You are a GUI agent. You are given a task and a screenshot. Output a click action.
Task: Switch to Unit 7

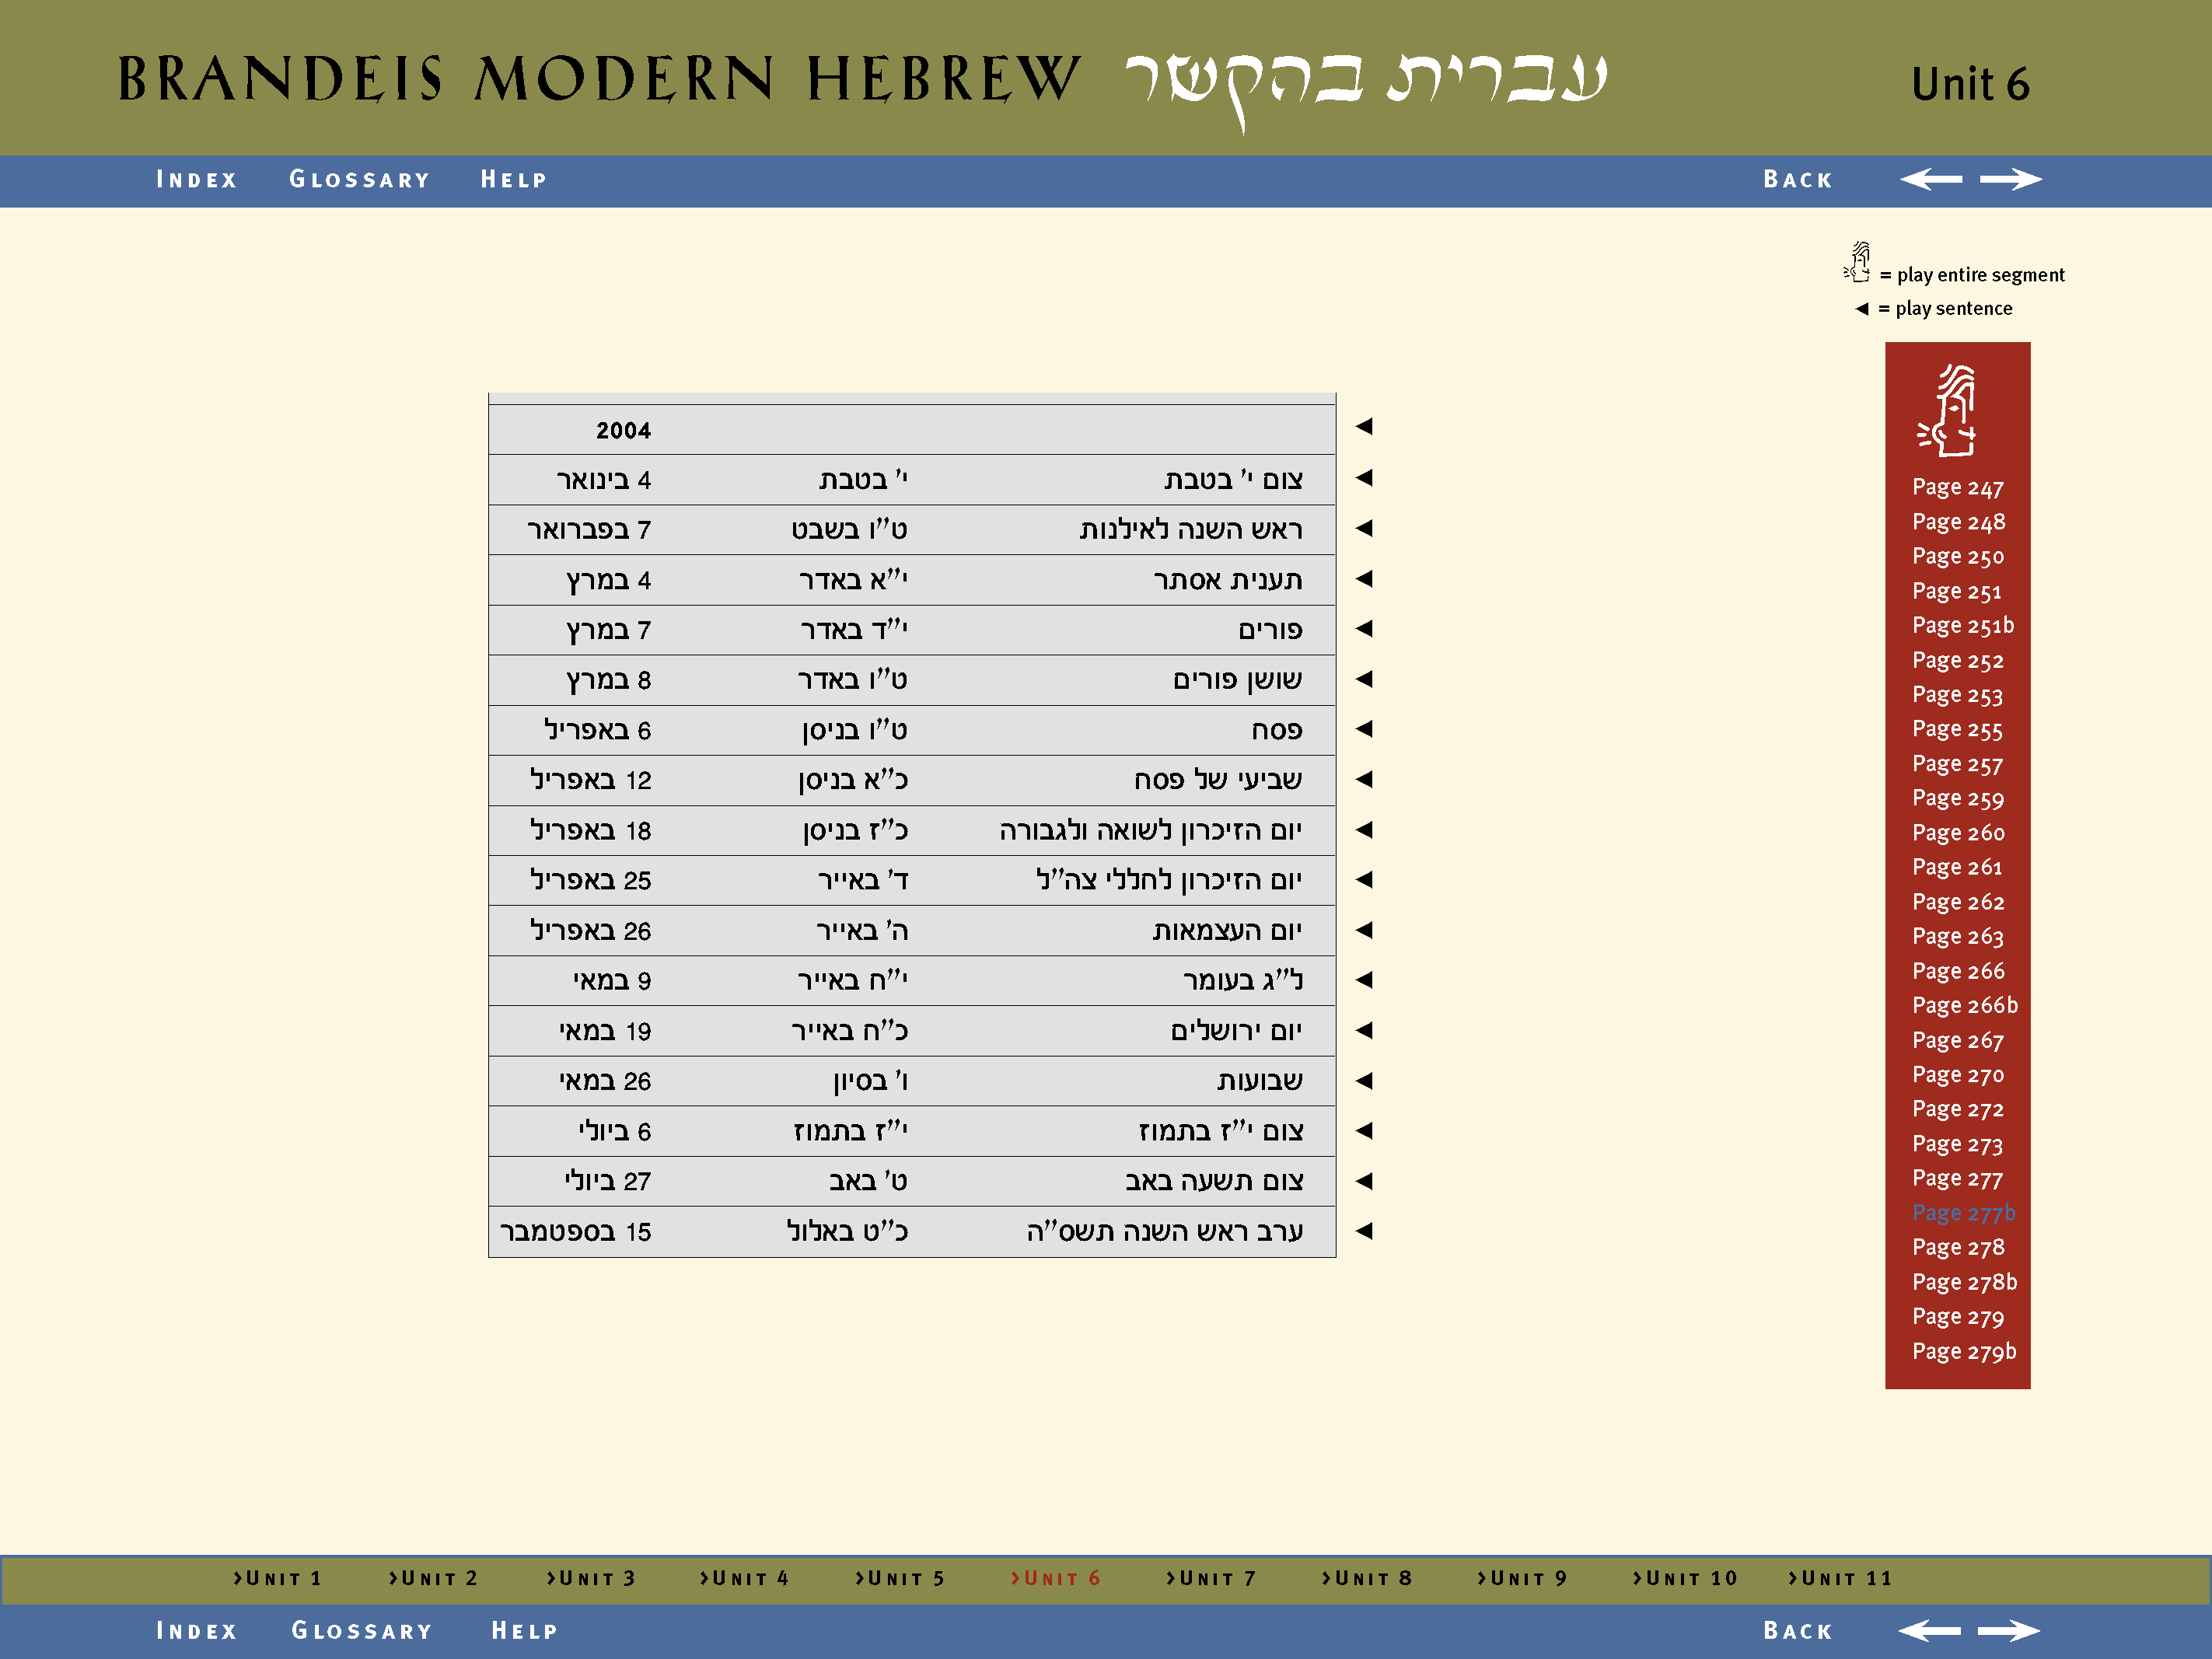coord(1211,1578)
